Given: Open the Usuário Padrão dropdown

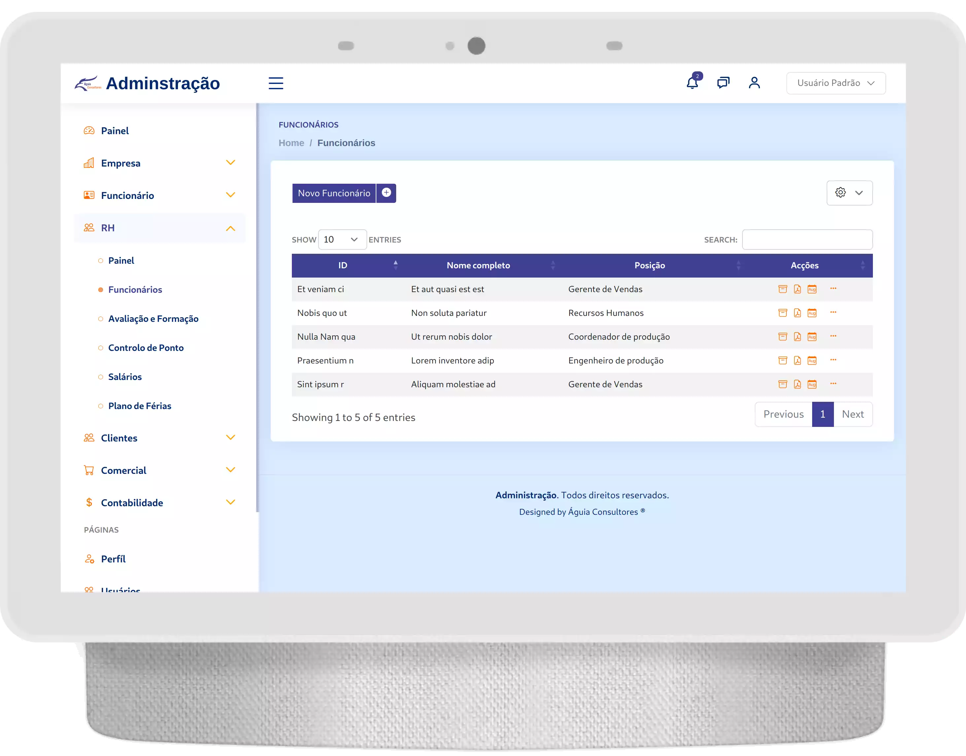Looking at the screenshot, I should coord(836,83).
